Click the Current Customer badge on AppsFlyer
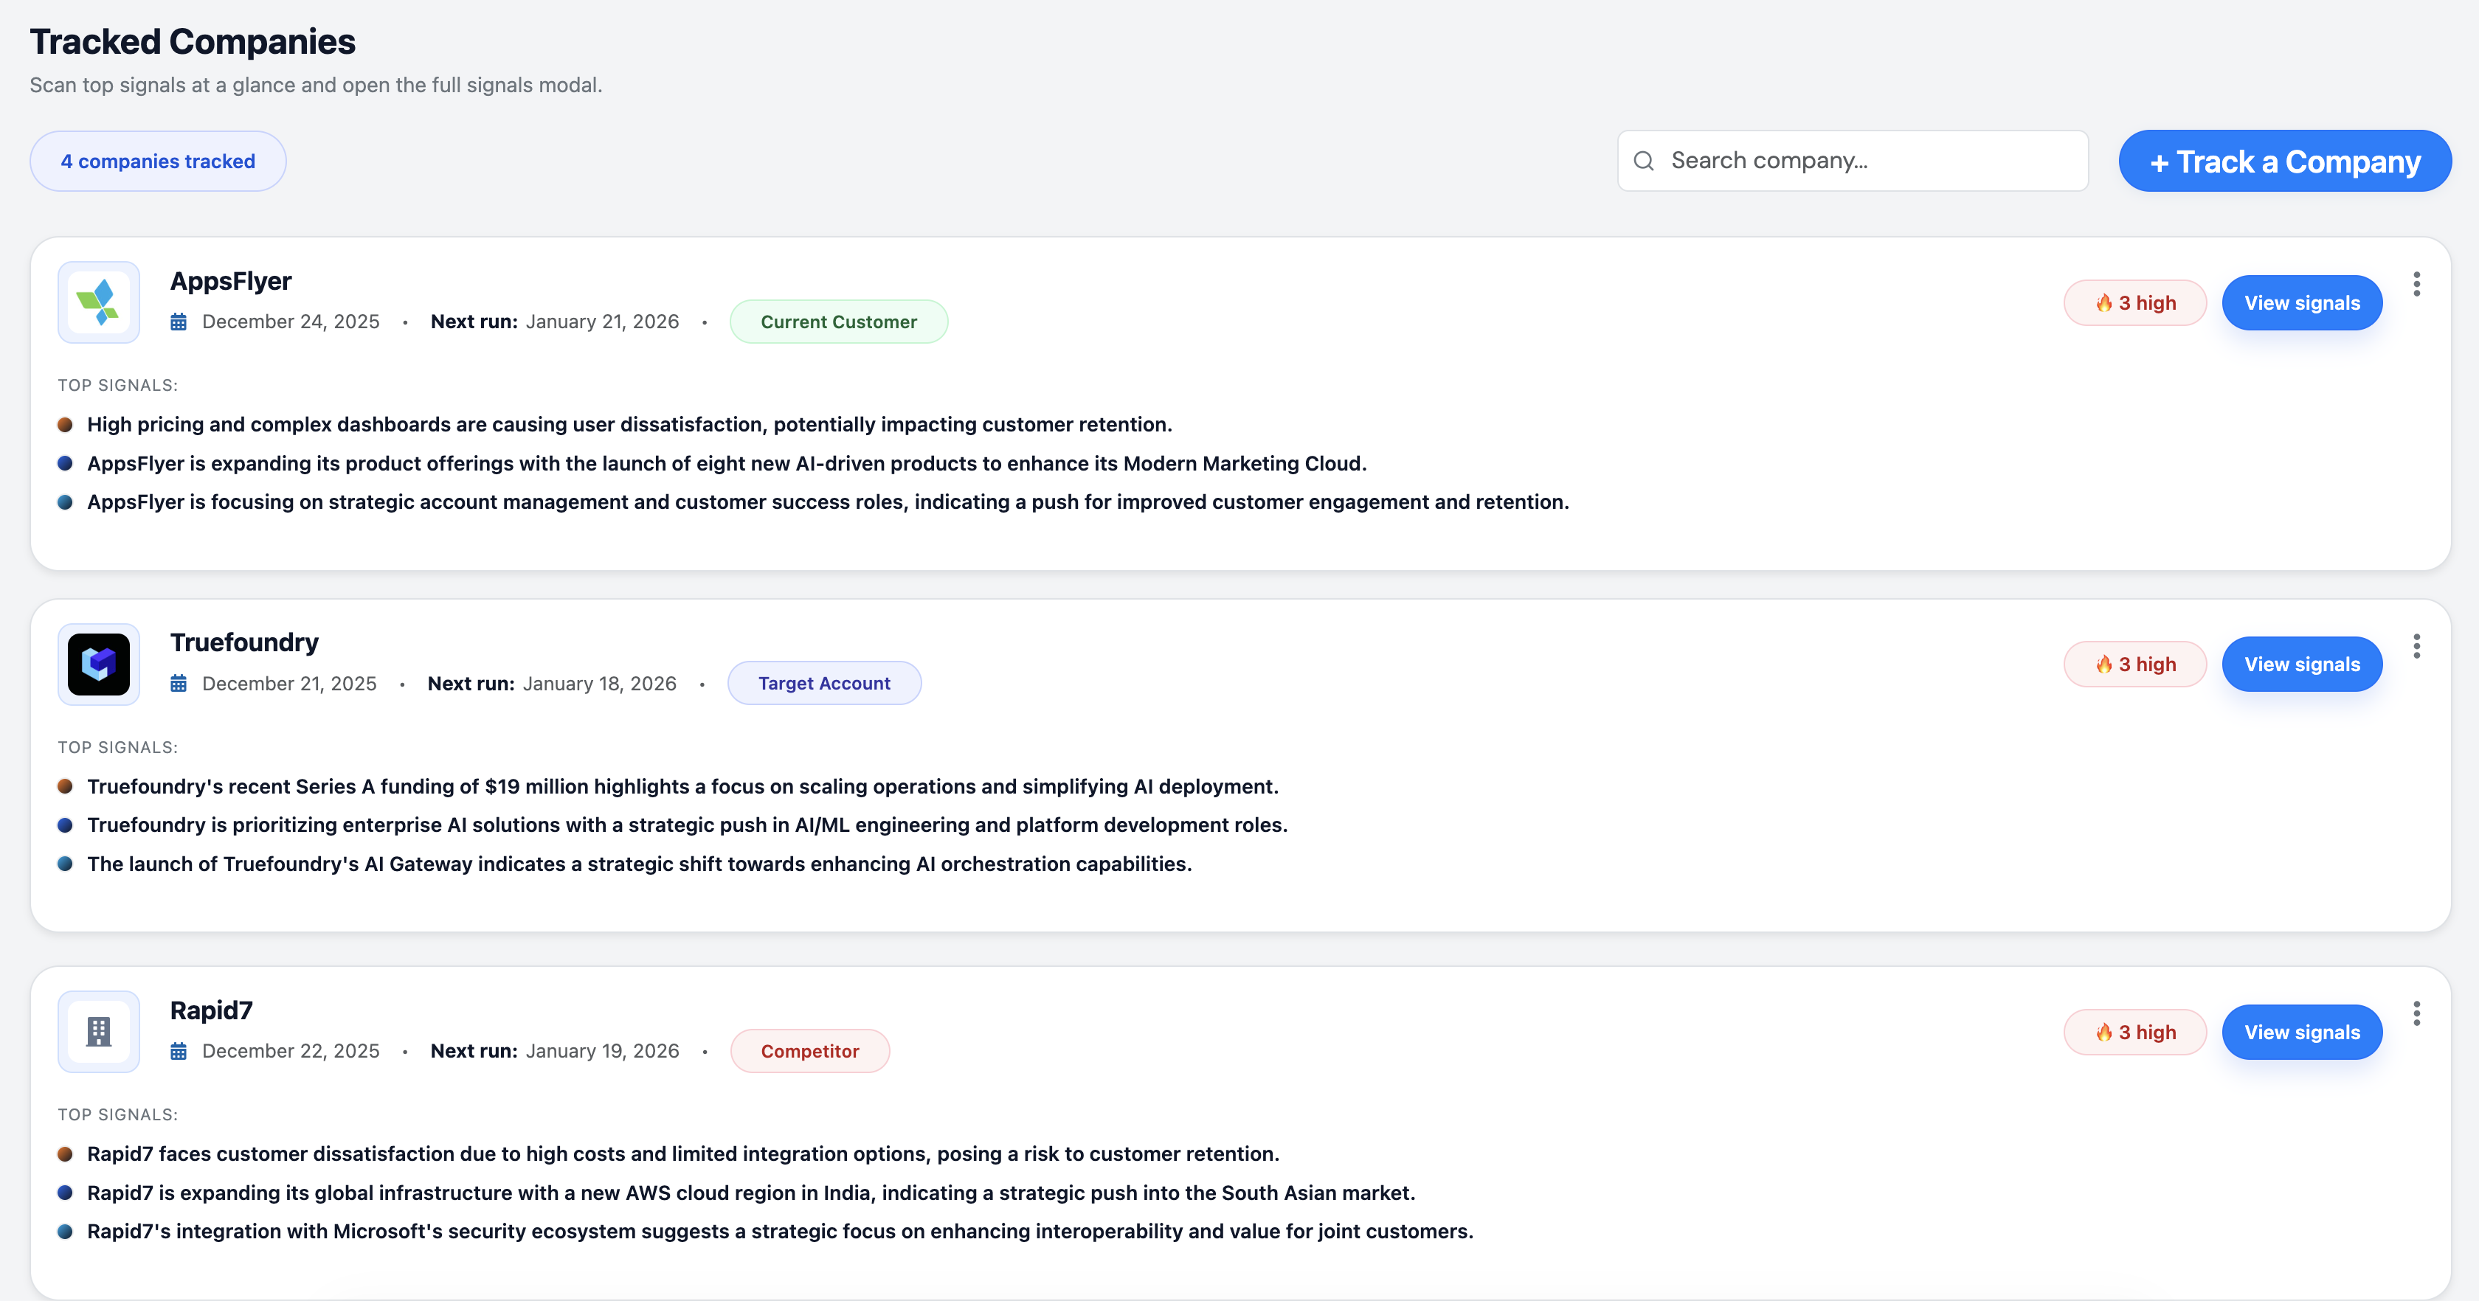 click(838, 322)
